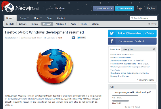Open forum post 'Running IE on the Mac'
161x109 pixels.
click(x=120, y=76)
